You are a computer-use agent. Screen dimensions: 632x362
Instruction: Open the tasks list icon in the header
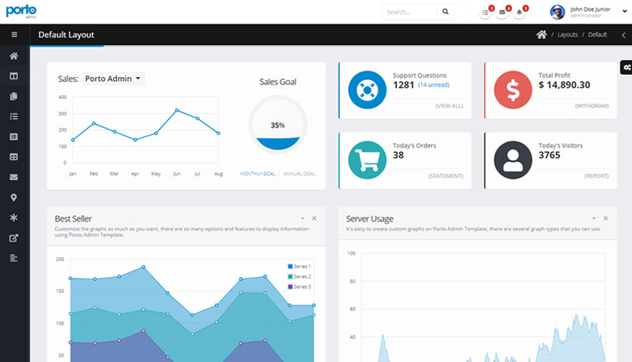[486, 12]
